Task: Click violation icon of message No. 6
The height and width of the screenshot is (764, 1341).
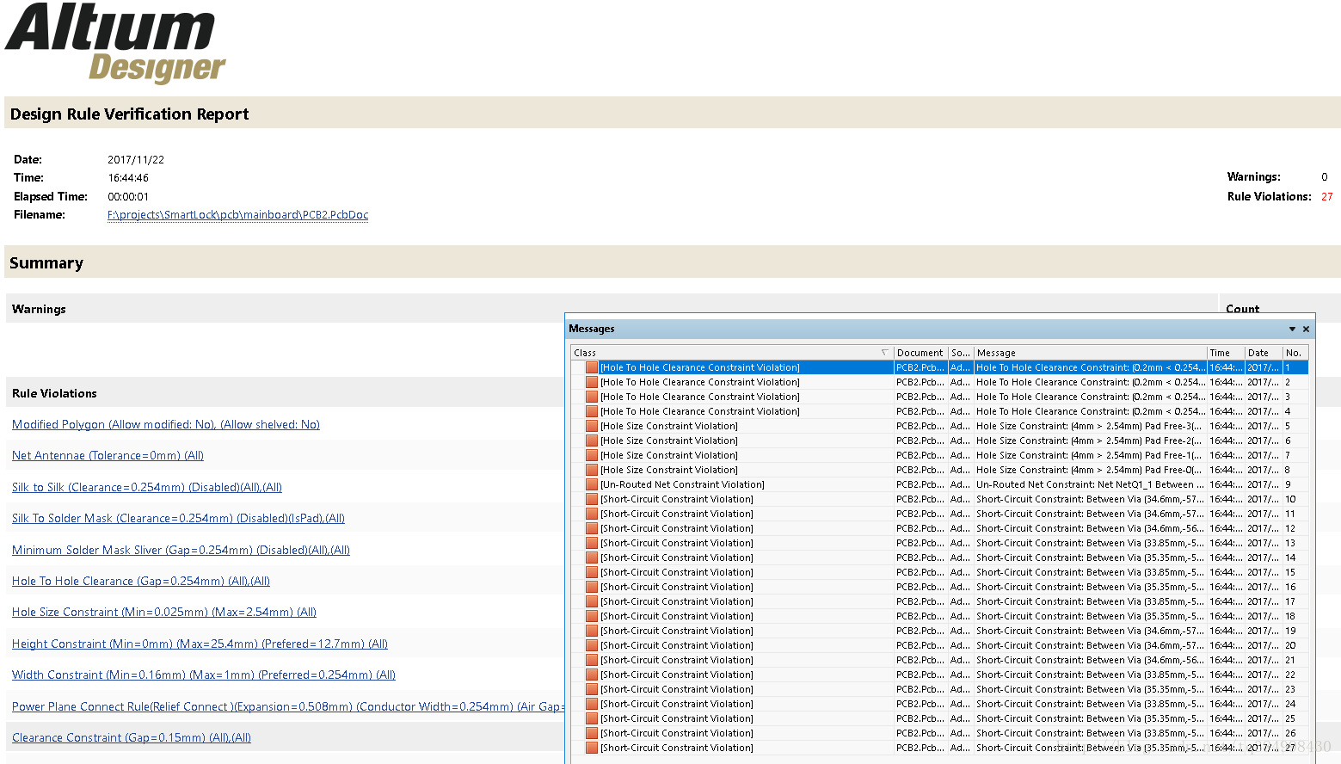Action: pyautogui.click(x=592, y=441)
